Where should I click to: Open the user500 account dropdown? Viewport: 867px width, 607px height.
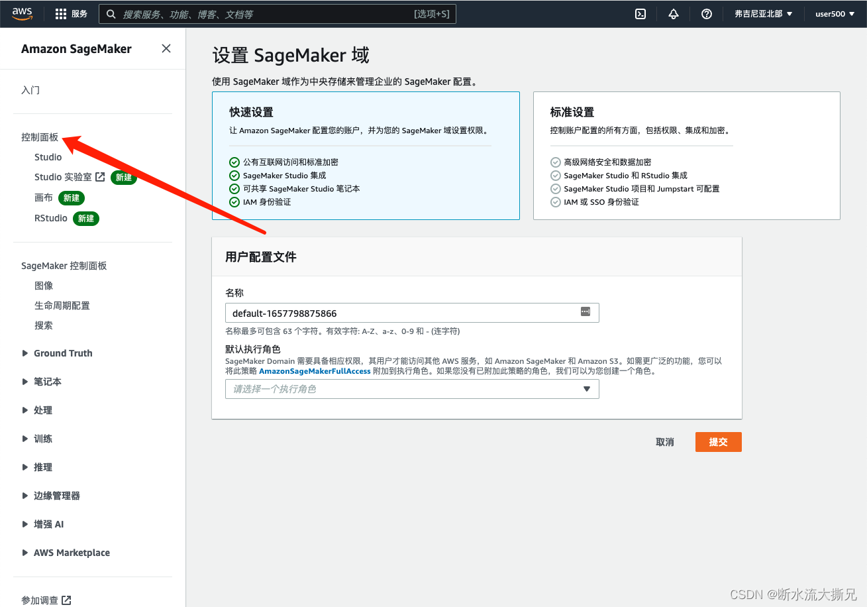point(835,14)
